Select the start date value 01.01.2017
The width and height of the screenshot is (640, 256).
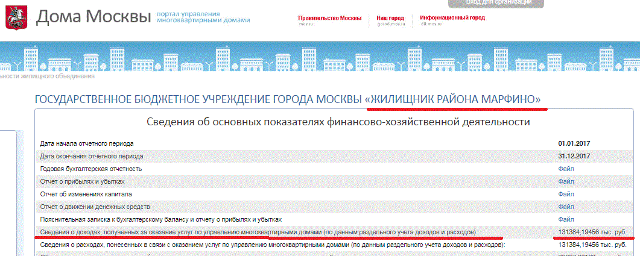pos(574,143)
